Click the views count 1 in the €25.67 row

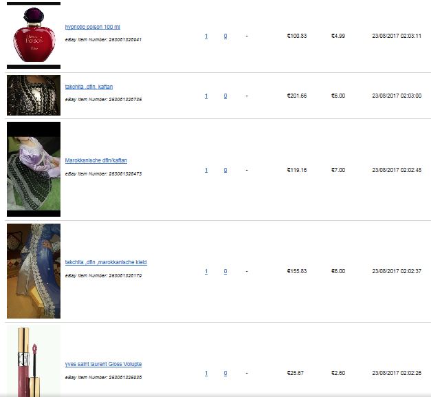point(206,374)
